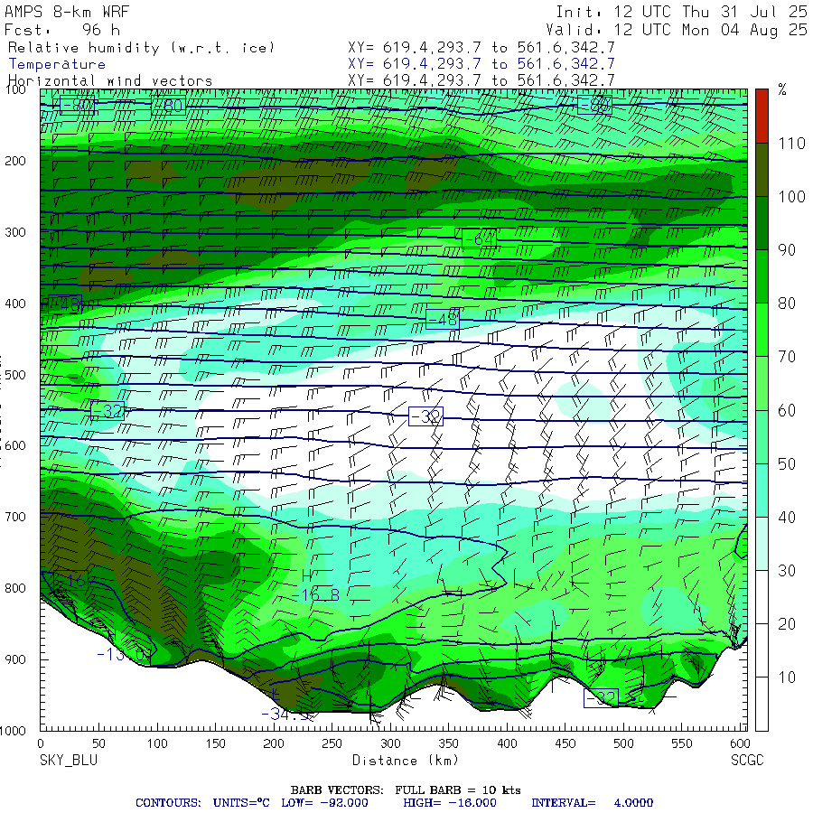Click the '110' colorbar tick label
This screenshot has width=813, height=813.
pos(791,143)
